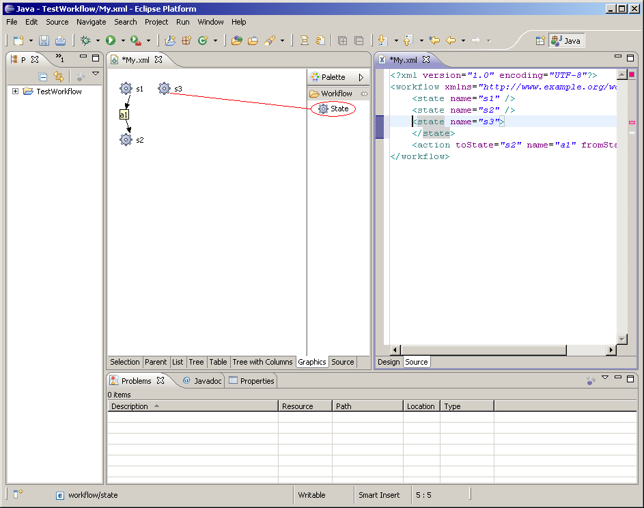The image size is (644, 508).
Task: Start the Debug toolbar button
Action: point(86,41)
